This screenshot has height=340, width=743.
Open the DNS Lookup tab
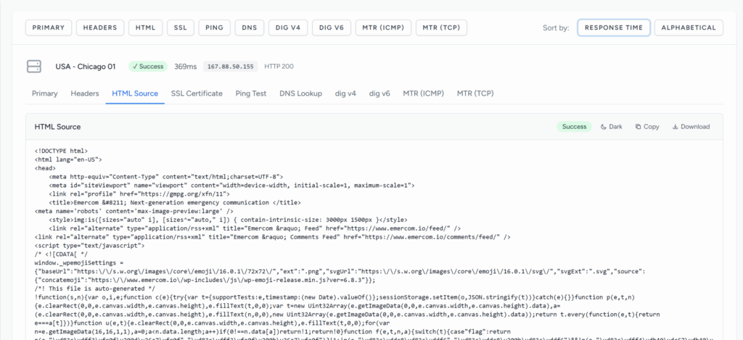(x=300, y=94)
